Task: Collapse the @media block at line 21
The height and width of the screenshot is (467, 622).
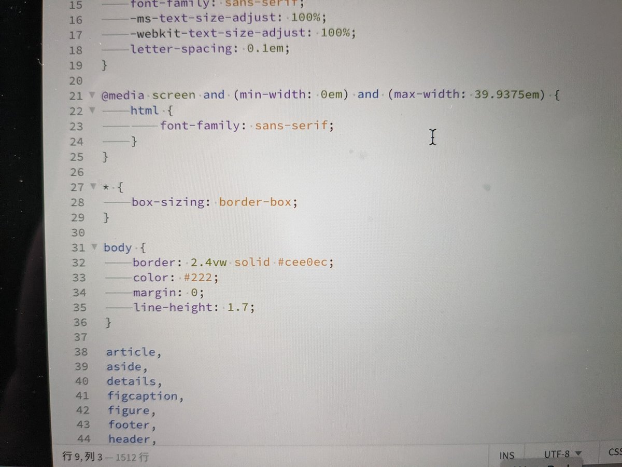Action: pyautogui.click(x=92, y=95)
